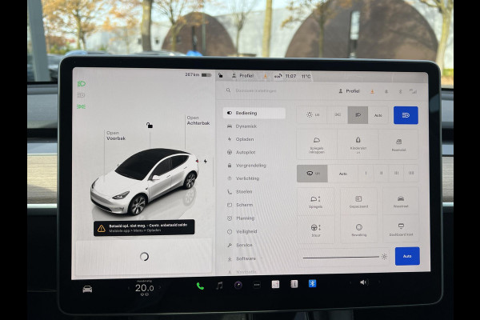Open Profiel in the top status bar
The width and height of the screenshot is (480, 320).
242,76
